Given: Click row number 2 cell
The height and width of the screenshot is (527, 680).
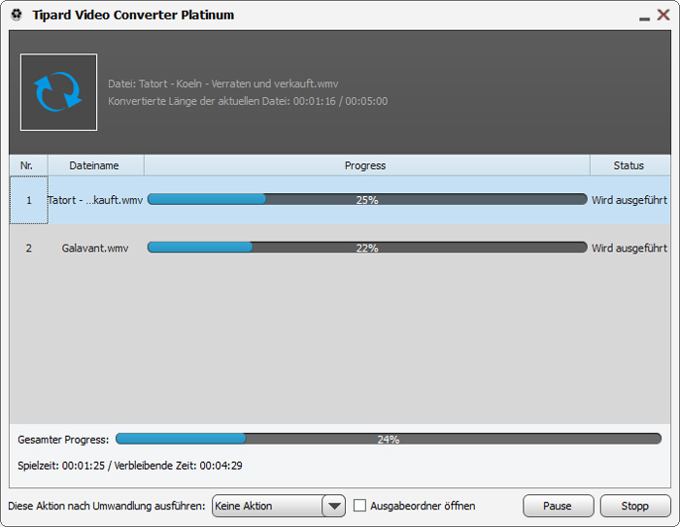Looking at the screenshot, I should tap(28, 247).
